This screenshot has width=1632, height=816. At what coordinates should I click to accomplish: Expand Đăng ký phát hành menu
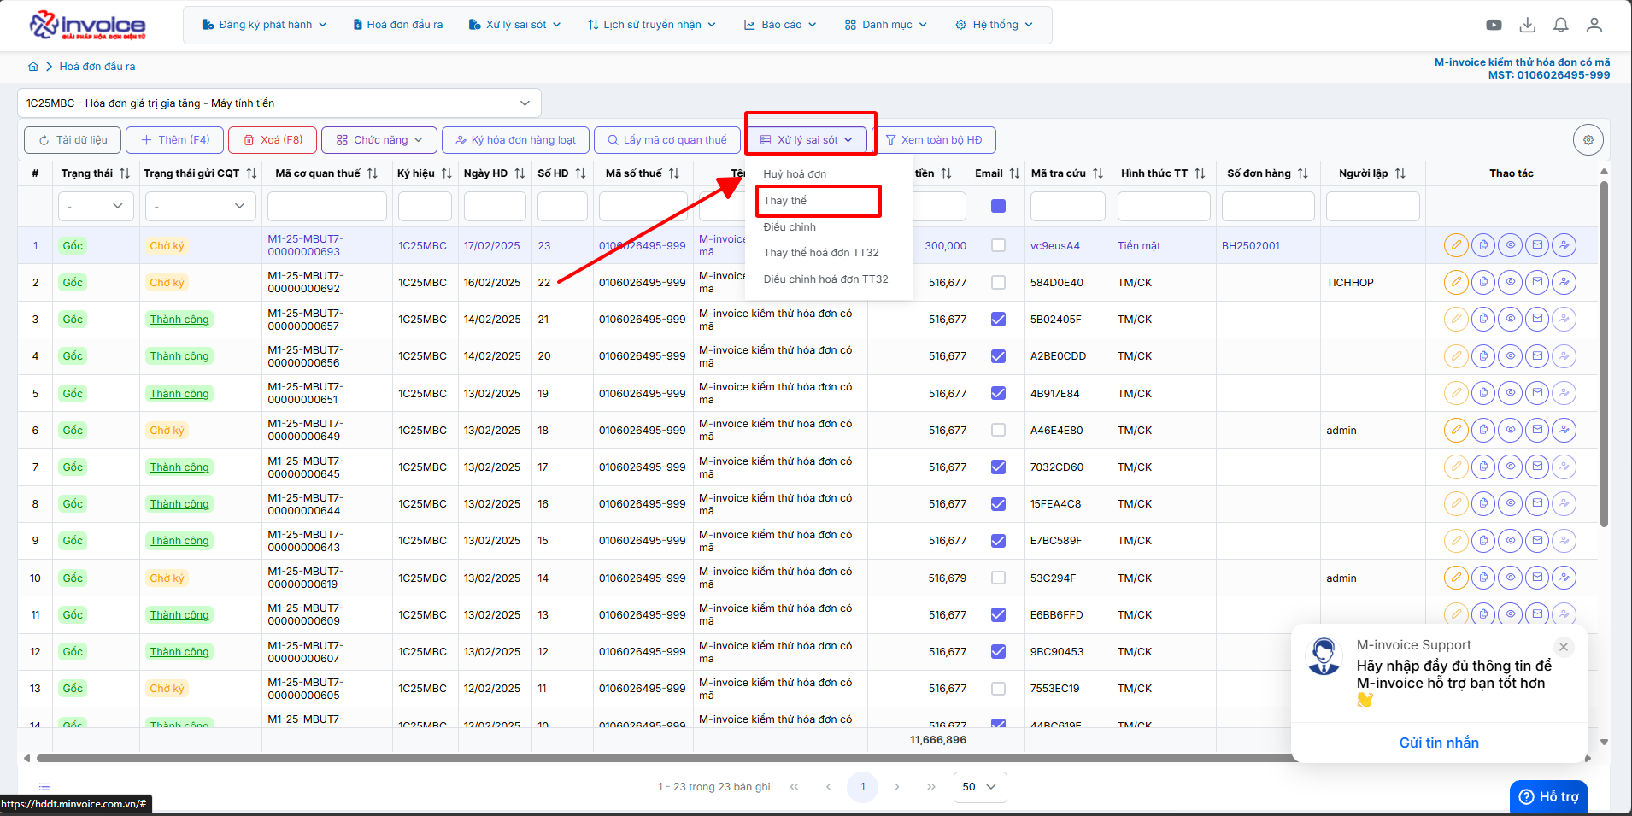264,25
